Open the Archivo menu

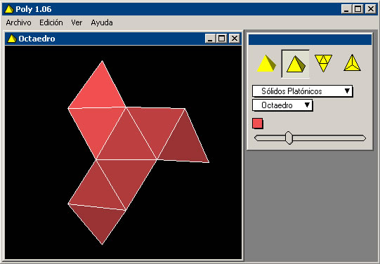pyautogui.click(x=19, y=22)
